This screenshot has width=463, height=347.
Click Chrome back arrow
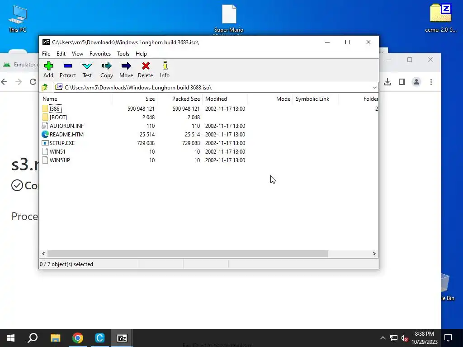[4, 82]
